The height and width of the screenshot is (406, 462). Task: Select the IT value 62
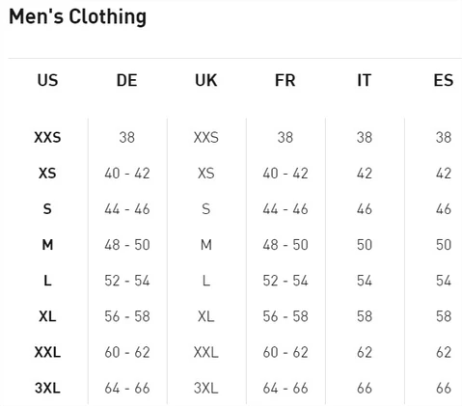365,352
